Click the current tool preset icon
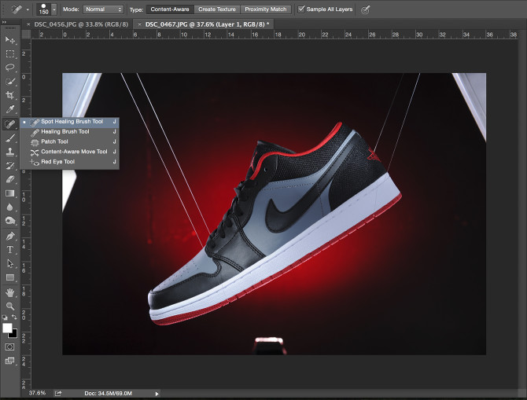 click(x=17, y=9)
